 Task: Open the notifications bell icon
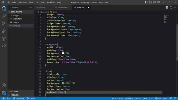pos(175,98)
